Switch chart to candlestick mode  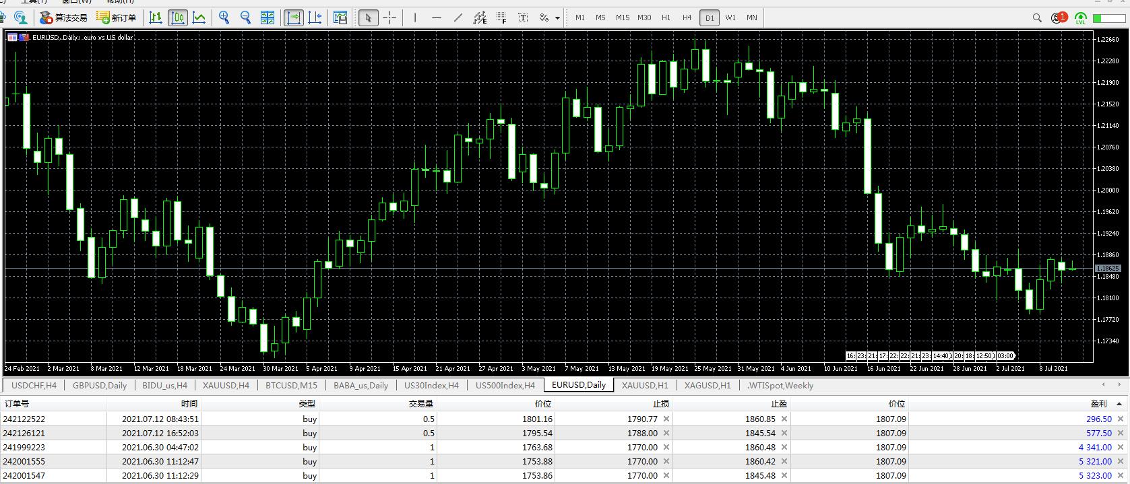click(178, 18)
